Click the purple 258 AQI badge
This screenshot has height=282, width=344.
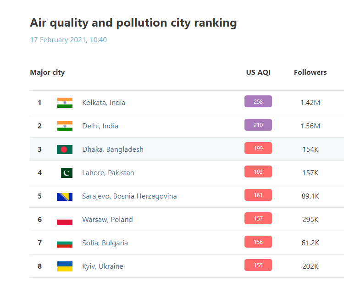pos(258,102)
